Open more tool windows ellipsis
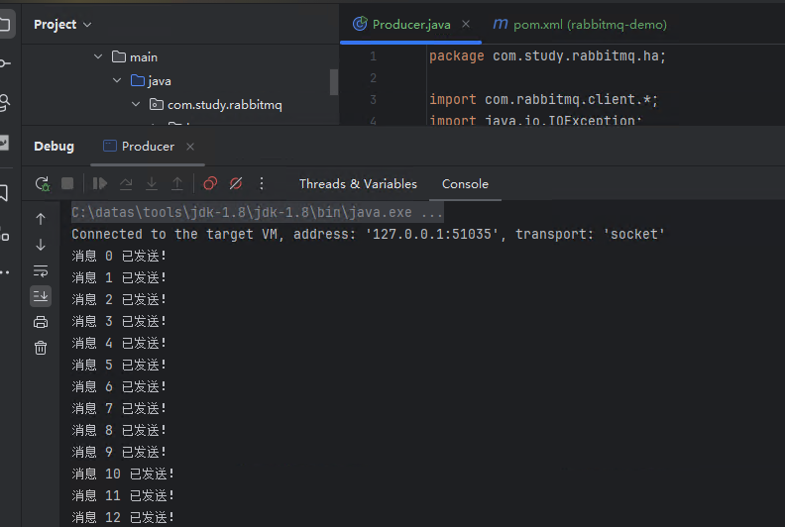 tap(5, 272)
